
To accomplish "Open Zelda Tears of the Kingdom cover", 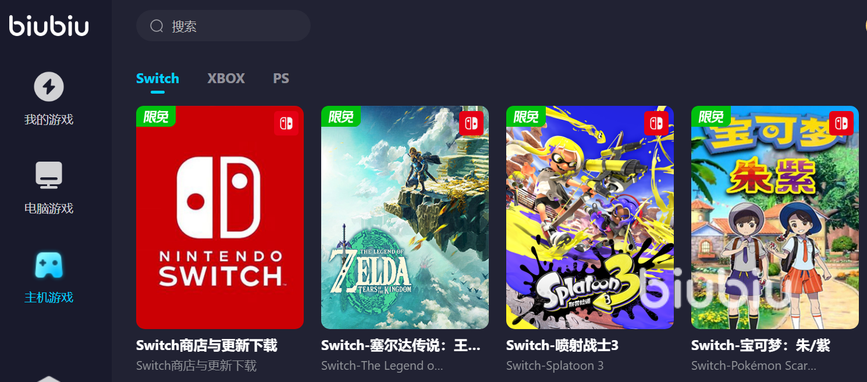I will pyautogui.click(x=405, y=217).
